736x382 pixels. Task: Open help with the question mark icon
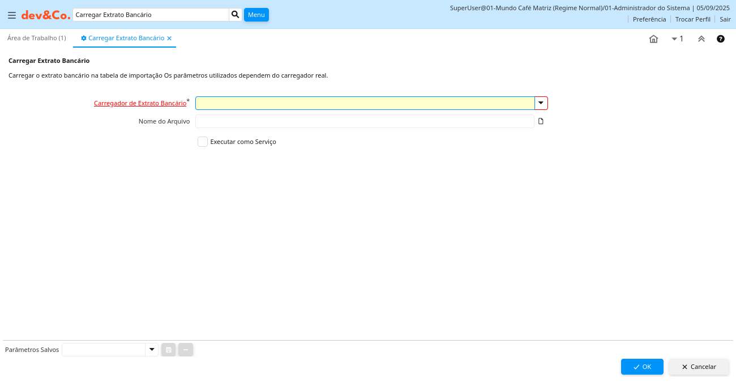pyautogui.click(x=721, y=39)
